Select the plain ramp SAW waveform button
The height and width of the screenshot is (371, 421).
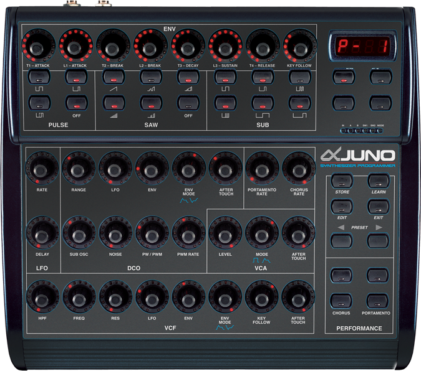tap(114, 77)
